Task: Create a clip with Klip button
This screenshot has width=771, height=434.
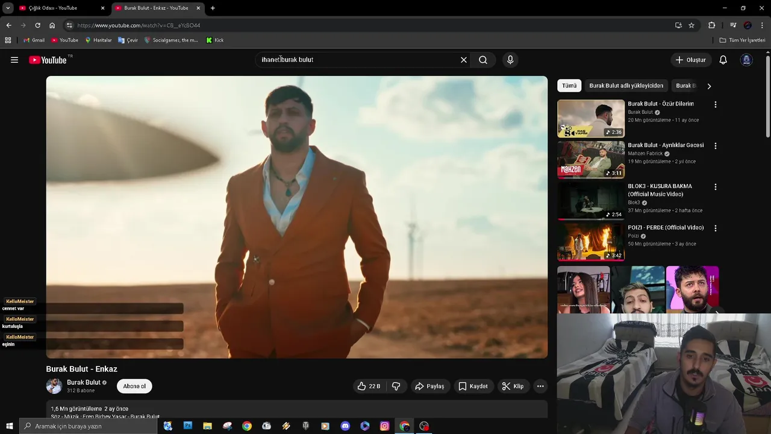Action: (x=513, y=386)
